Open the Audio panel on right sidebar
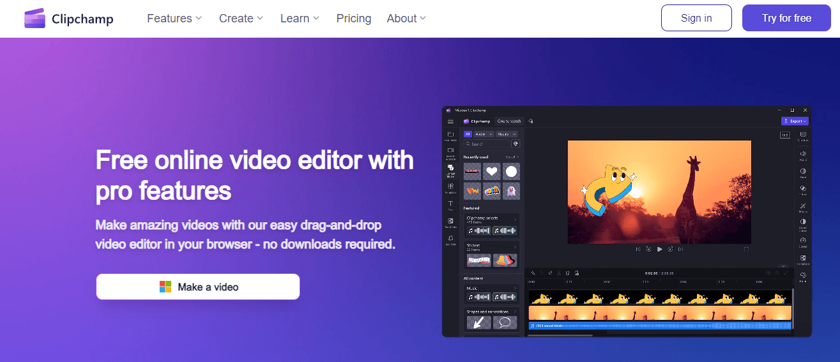This screenshot has height=362, width=840. [803, 156]
